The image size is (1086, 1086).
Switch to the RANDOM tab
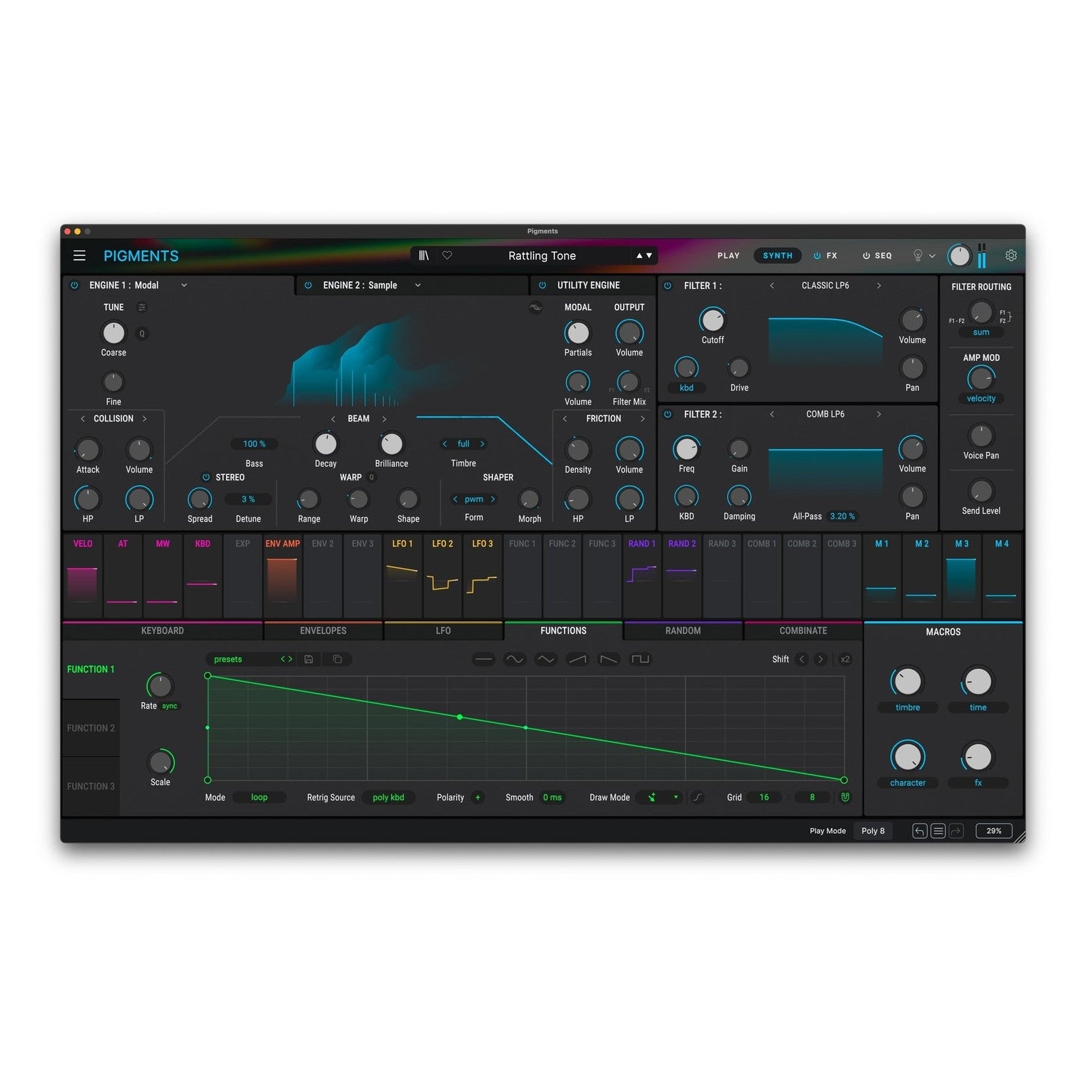(x=683, y=631)
